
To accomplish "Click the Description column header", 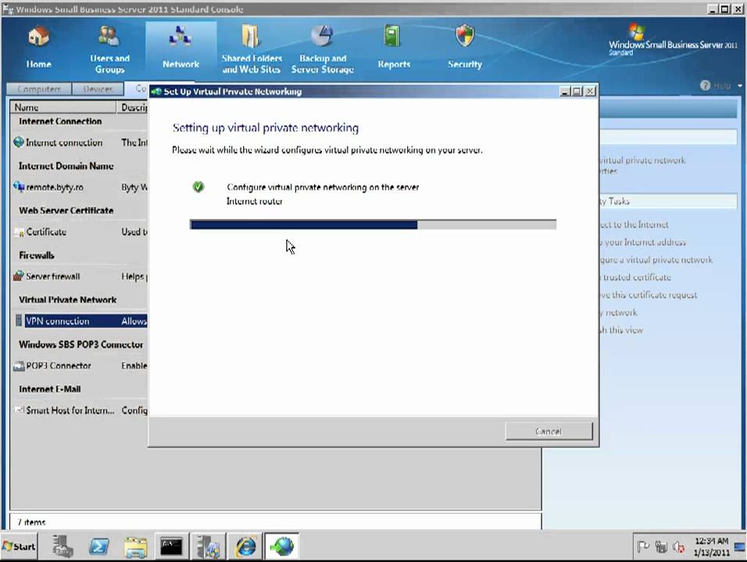I will point(132,107).
